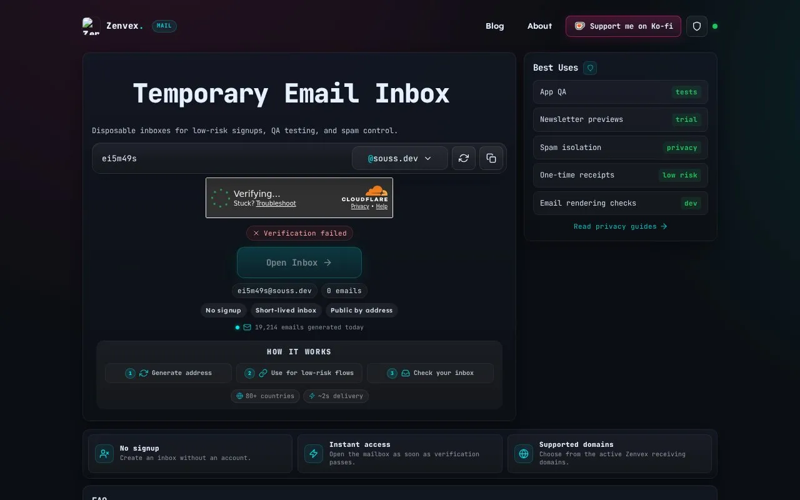Select the Email rendering checks row
The image size is (800, 500).
pyautogui.click(x=621, y=203)
